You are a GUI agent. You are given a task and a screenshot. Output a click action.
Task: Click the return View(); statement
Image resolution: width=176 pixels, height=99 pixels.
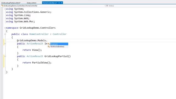(x=32, y=50)
